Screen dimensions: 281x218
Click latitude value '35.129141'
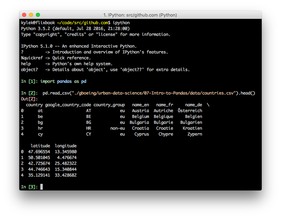tap(39, 175)
